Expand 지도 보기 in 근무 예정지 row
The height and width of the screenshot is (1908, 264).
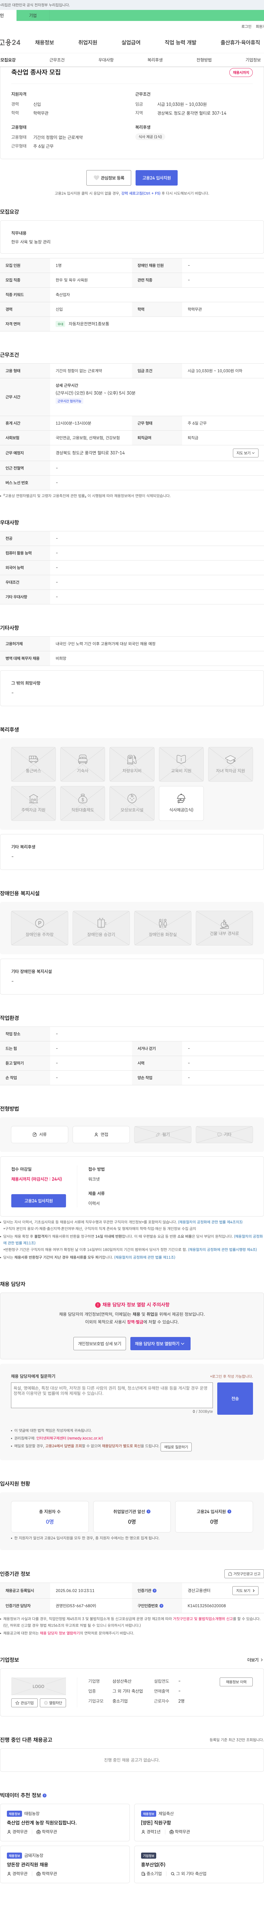click(246, 452)
